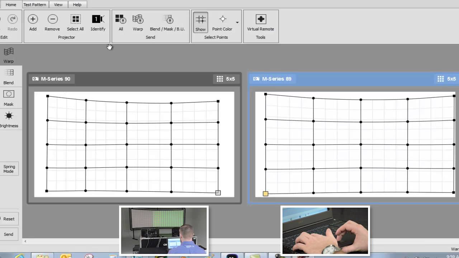The image size is (459, 258).
Task: Click the Send button in sidebar
Action: [9, 234]
